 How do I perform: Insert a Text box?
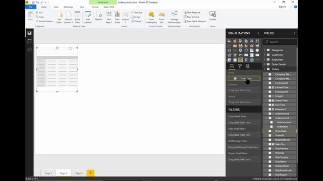pos(137,13)
